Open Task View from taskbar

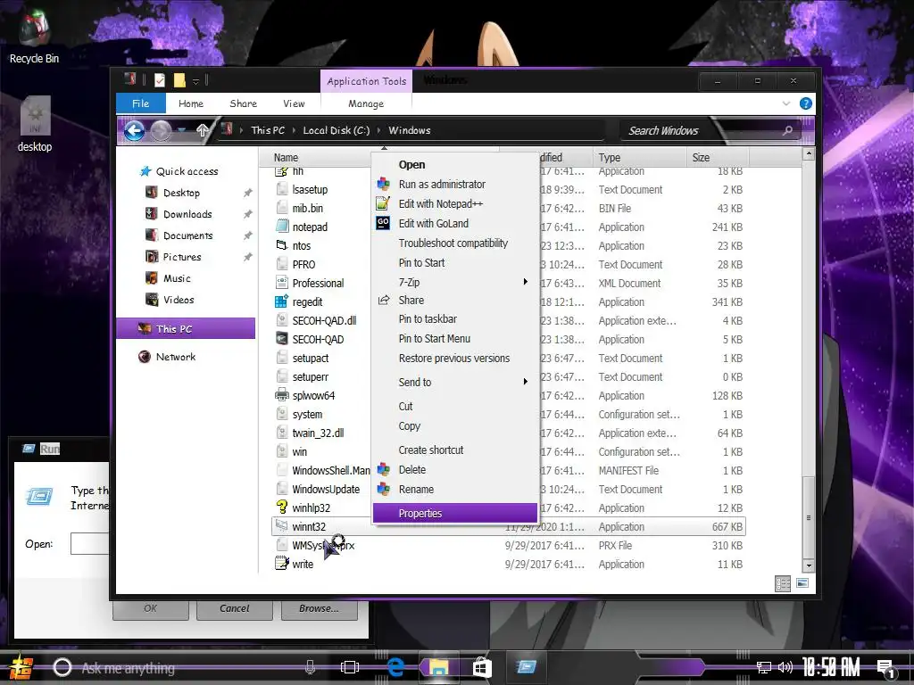[x=350, y=667]
